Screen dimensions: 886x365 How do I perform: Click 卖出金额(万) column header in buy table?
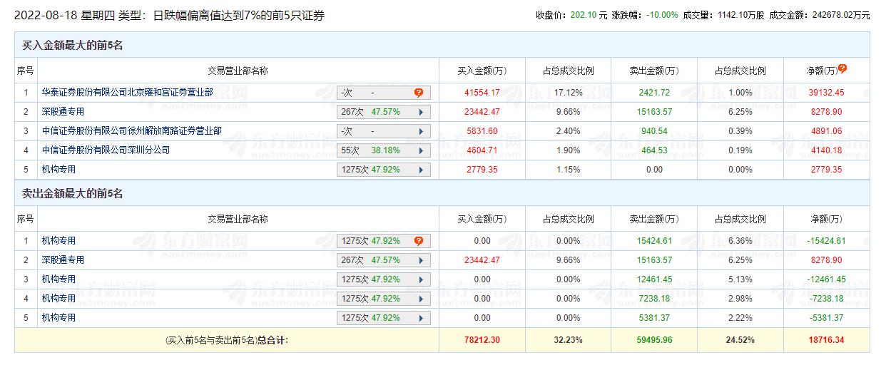(x=653, y=71)
